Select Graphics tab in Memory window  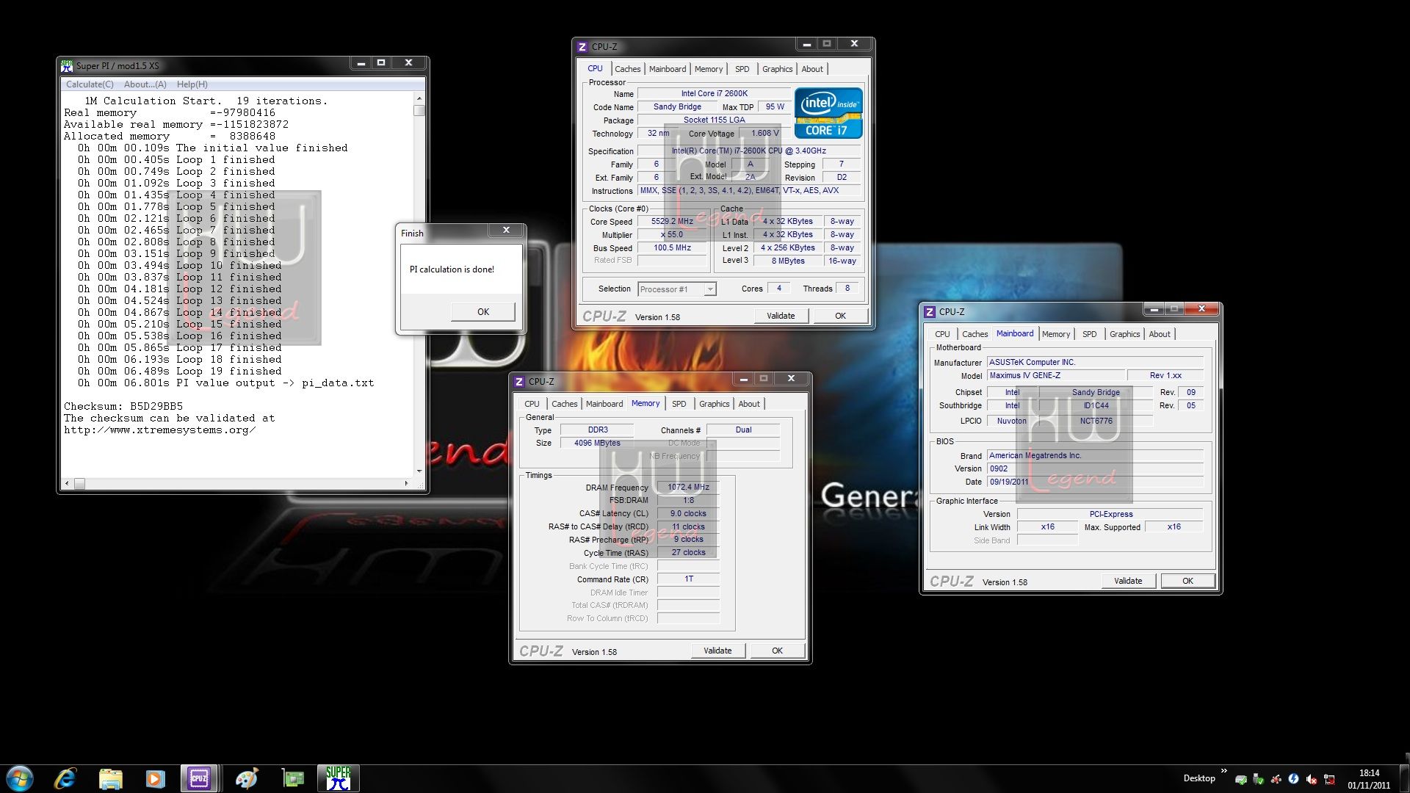pyautogui.click(x=714, y=404)
